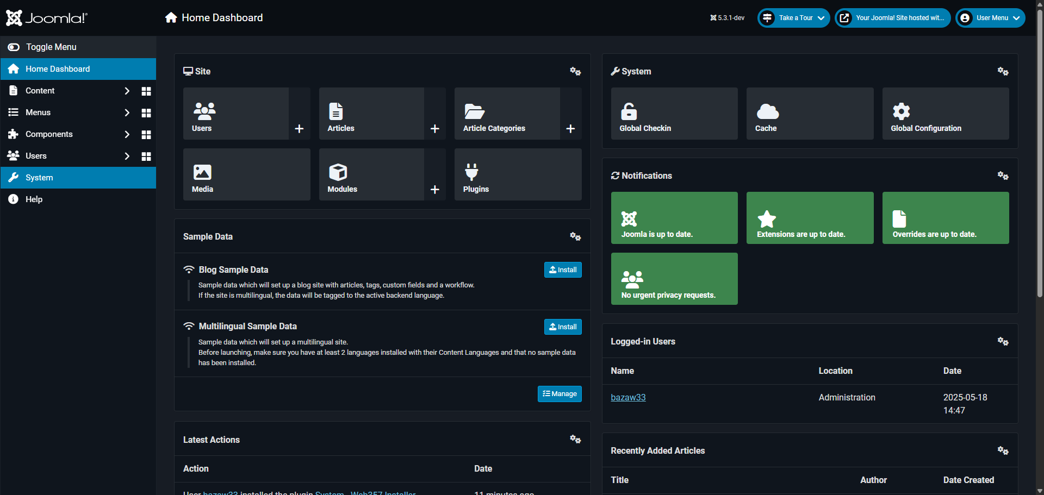Open the User Menu dropdown
The height and width of the screenshot is (495, 1044).
990,18
